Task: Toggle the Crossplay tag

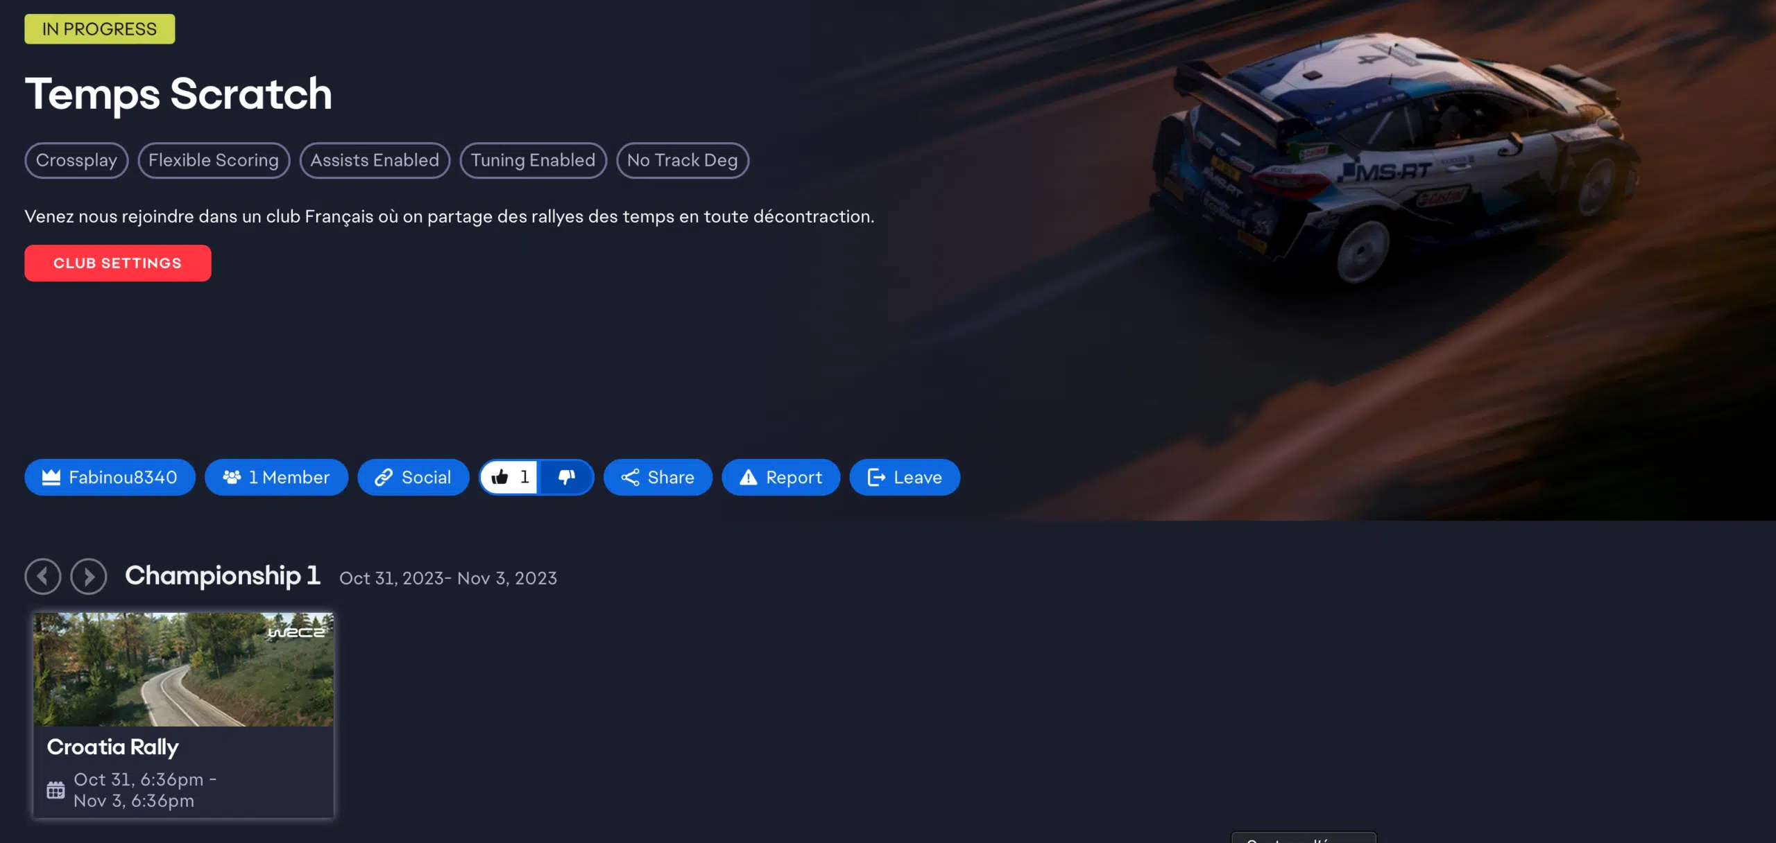Action: point(76,160)
